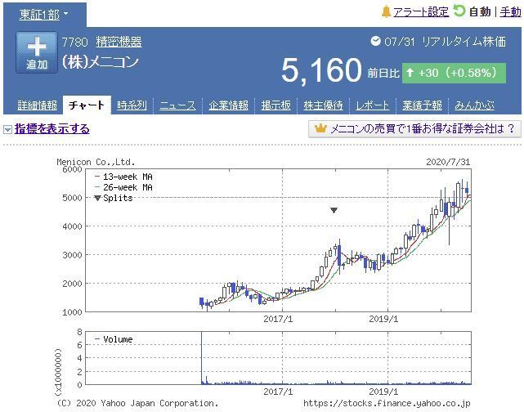This screenshot has height=412, width=524.
Task: Click the (株)メニコン company name
Action: click(x=100, y=62)
